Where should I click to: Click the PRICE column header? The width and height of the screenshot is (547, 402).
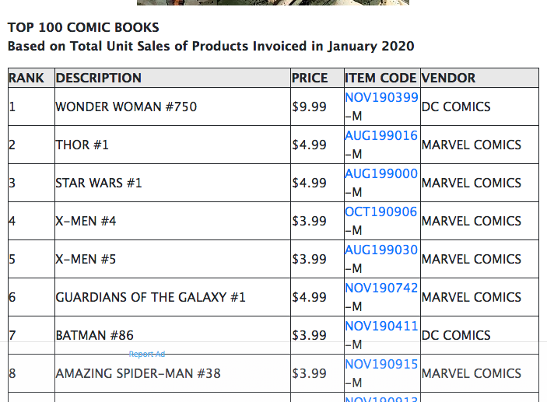tap(310, 78)
